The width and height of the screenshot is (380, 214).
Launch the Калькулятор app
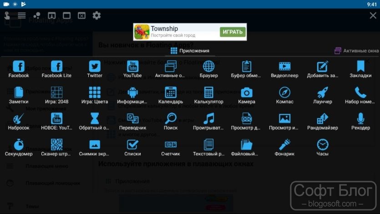[x=209, y=95]
